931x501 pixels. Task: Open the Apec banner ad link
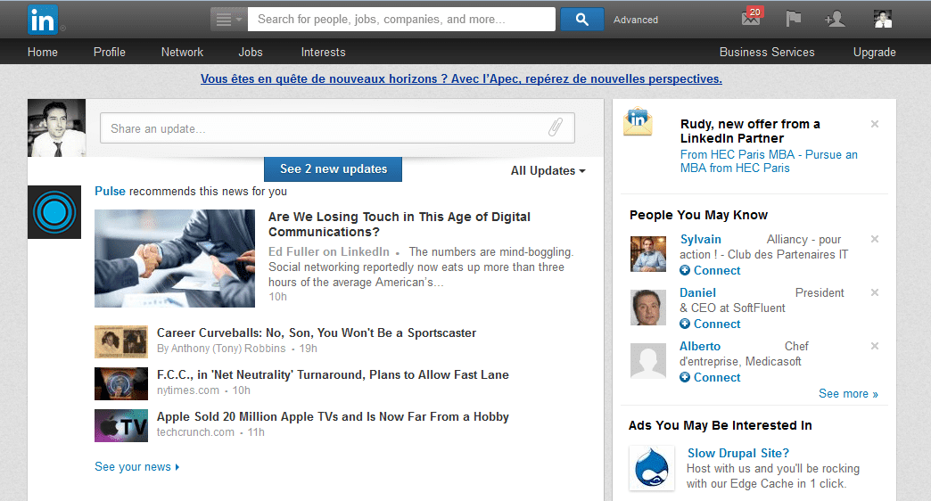pos(461,79)
